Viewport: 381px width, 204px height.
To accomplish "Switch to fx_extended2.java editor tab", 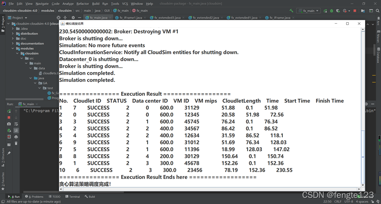I will (206, 18).
